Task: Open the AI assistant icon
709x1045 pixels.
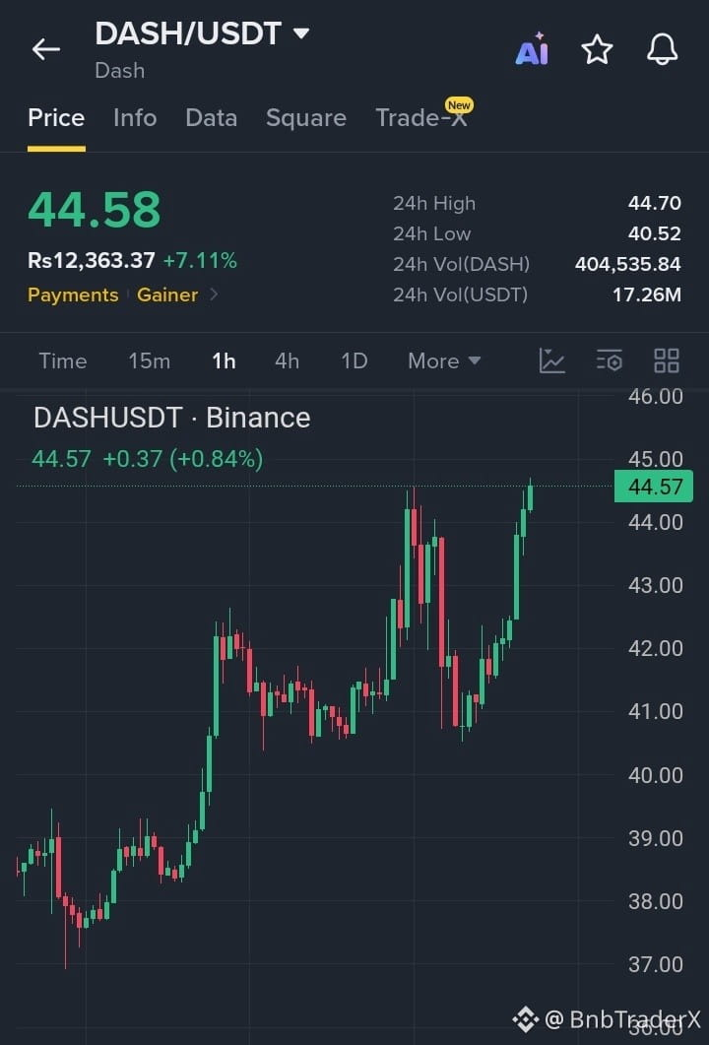Action: pyautogui.click(x=532, y=49)
